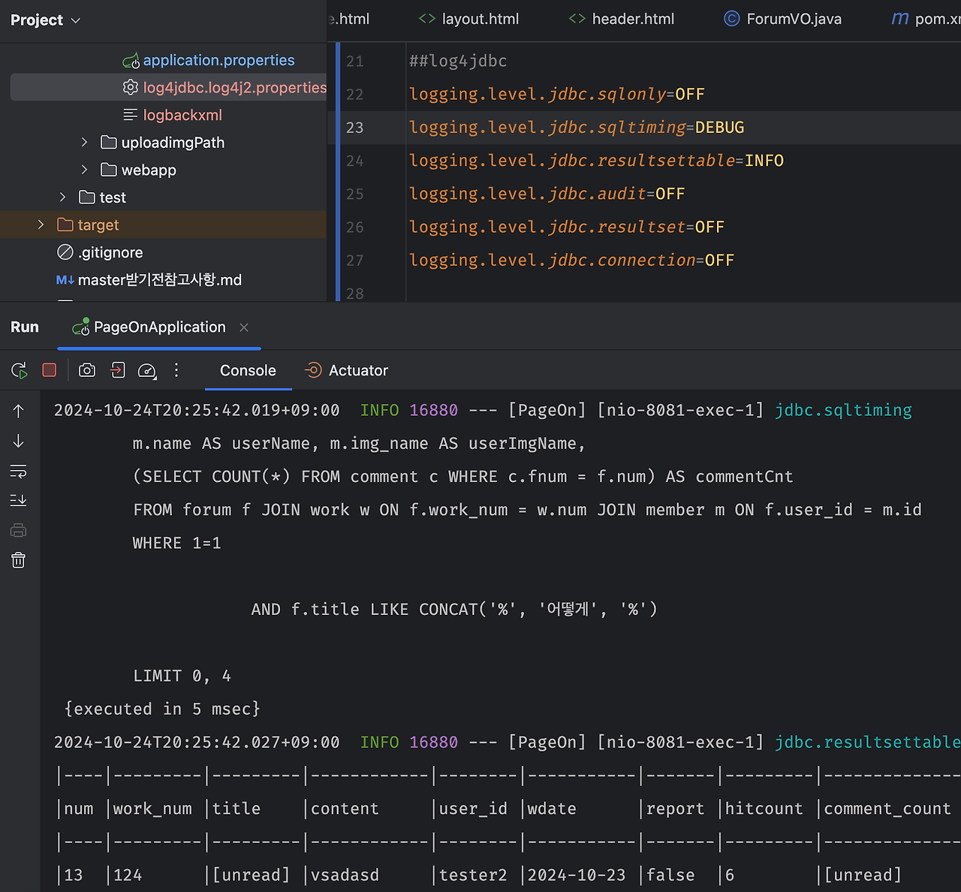Click the print icon in console gutter
Screen dimensions: 961x892
coord(19,531)
